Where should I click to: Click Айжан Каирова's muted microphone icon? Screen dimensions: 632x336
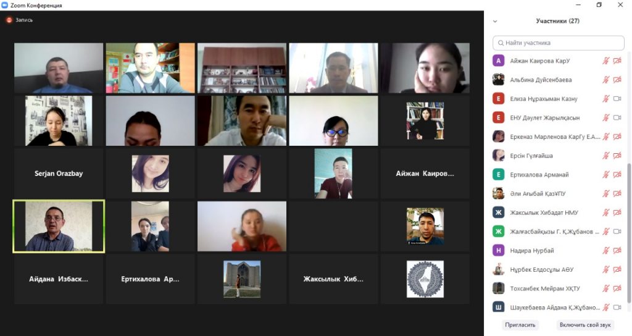tap(605, 61)
